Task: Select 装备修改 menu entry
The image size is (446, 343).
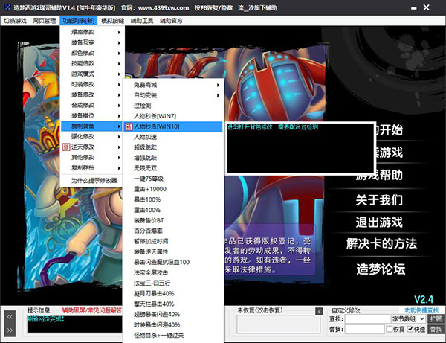Action: (91, 95)
